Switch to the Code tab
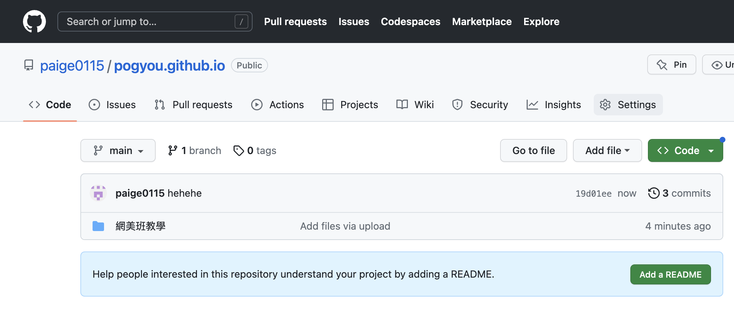The width and height of the screenshot is (734, 331). [x=50, y=105]
